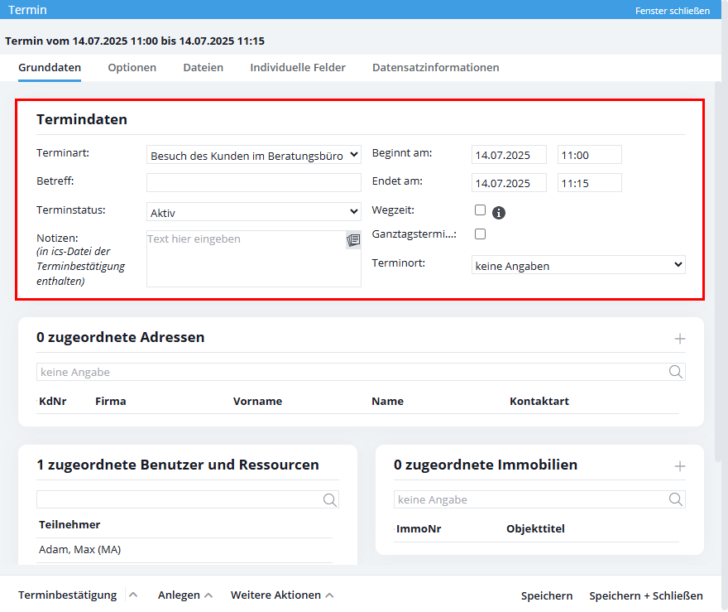Open the Terminort dropdown

pos(578,265)
